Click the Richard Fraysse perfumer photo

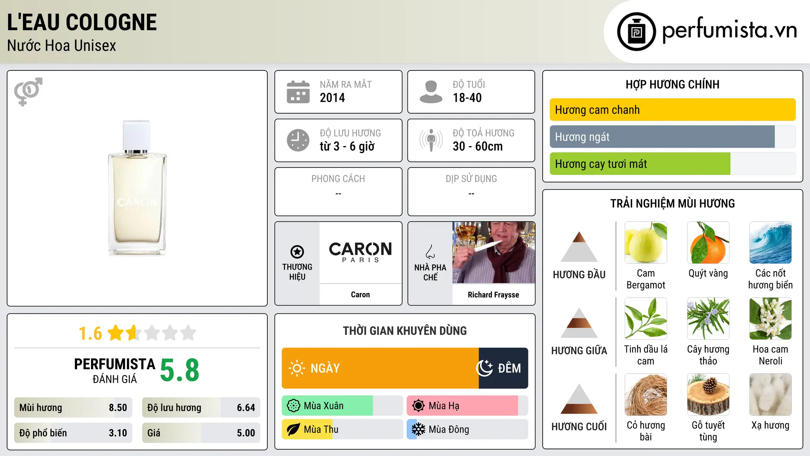pyautogui.click(x=494, y=253)
